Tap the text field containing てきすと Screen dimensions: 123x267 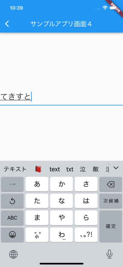pyautogui.click(x=61, y=97)
